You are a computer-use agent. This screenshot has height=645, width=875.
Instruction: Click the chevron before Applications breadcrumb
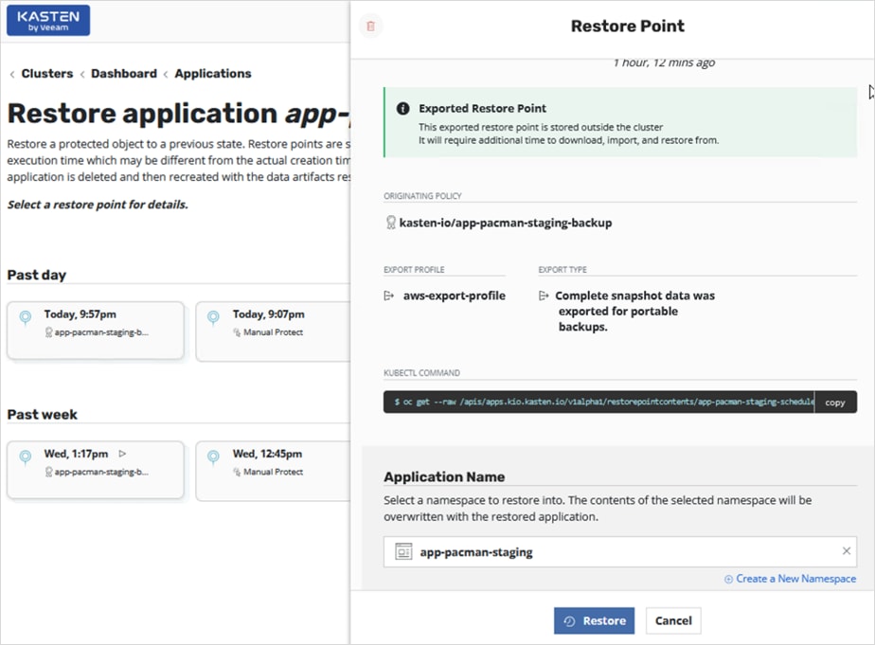tap(166, 74)
